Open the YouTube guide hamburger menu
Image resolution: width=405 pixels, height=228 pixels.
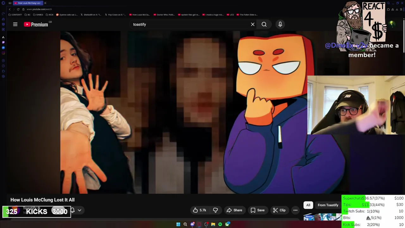click(x=15, y=24)
